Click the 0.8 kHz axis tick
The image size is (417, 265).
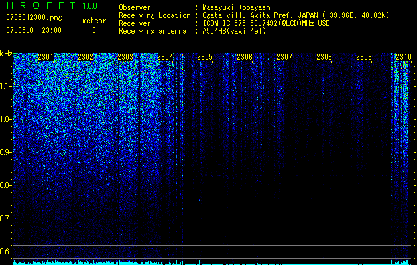click(5, 185)
